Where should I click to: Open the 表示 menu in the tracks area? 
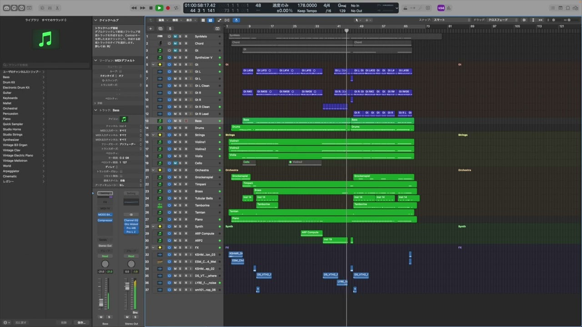pos(190,20)
